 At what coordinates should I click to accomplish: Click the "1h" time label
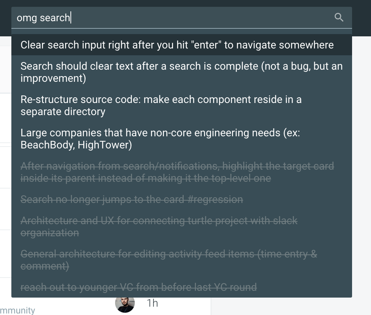point(152,303)
